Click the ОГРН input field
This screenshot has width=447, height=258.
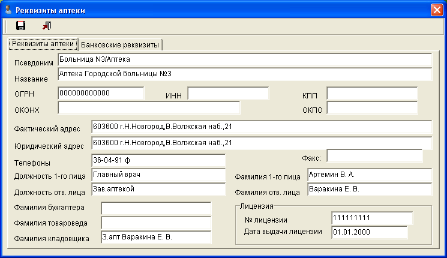point(101,93)
